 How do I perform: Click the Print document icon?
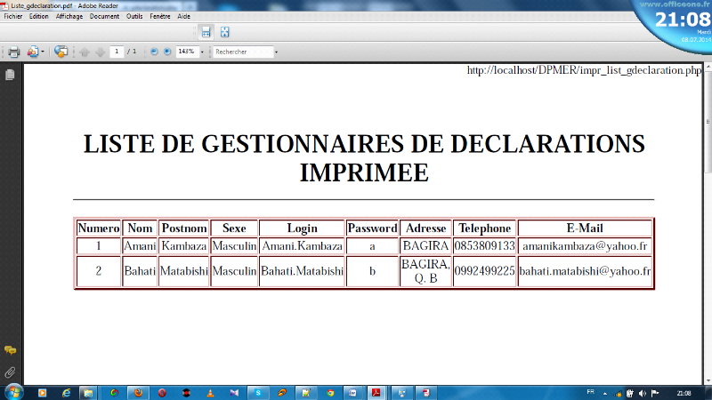pyautogui.click(x=13, y=52)
